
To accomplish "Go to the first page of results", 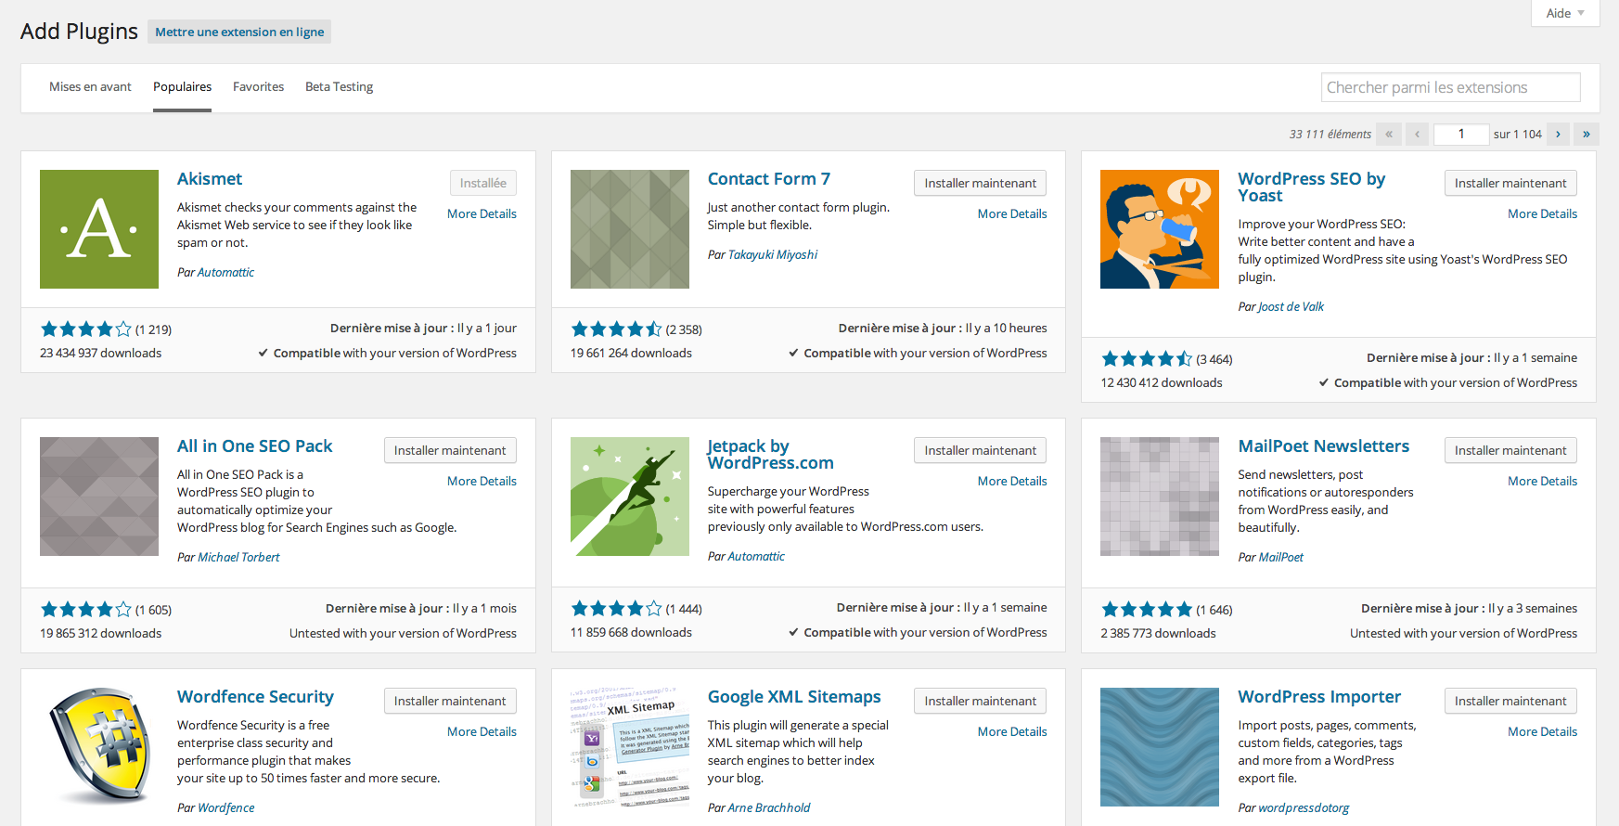I will [1389, 135].
